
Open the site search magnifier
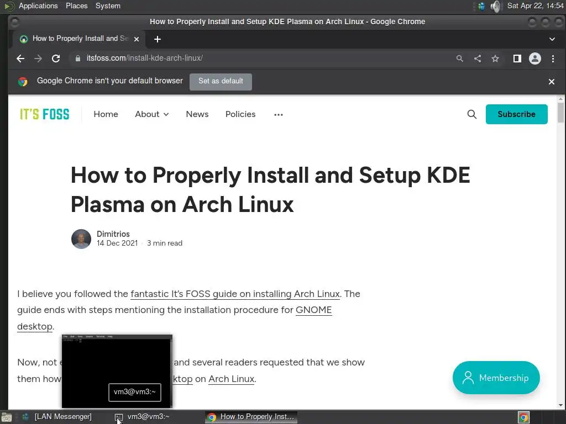472,114
